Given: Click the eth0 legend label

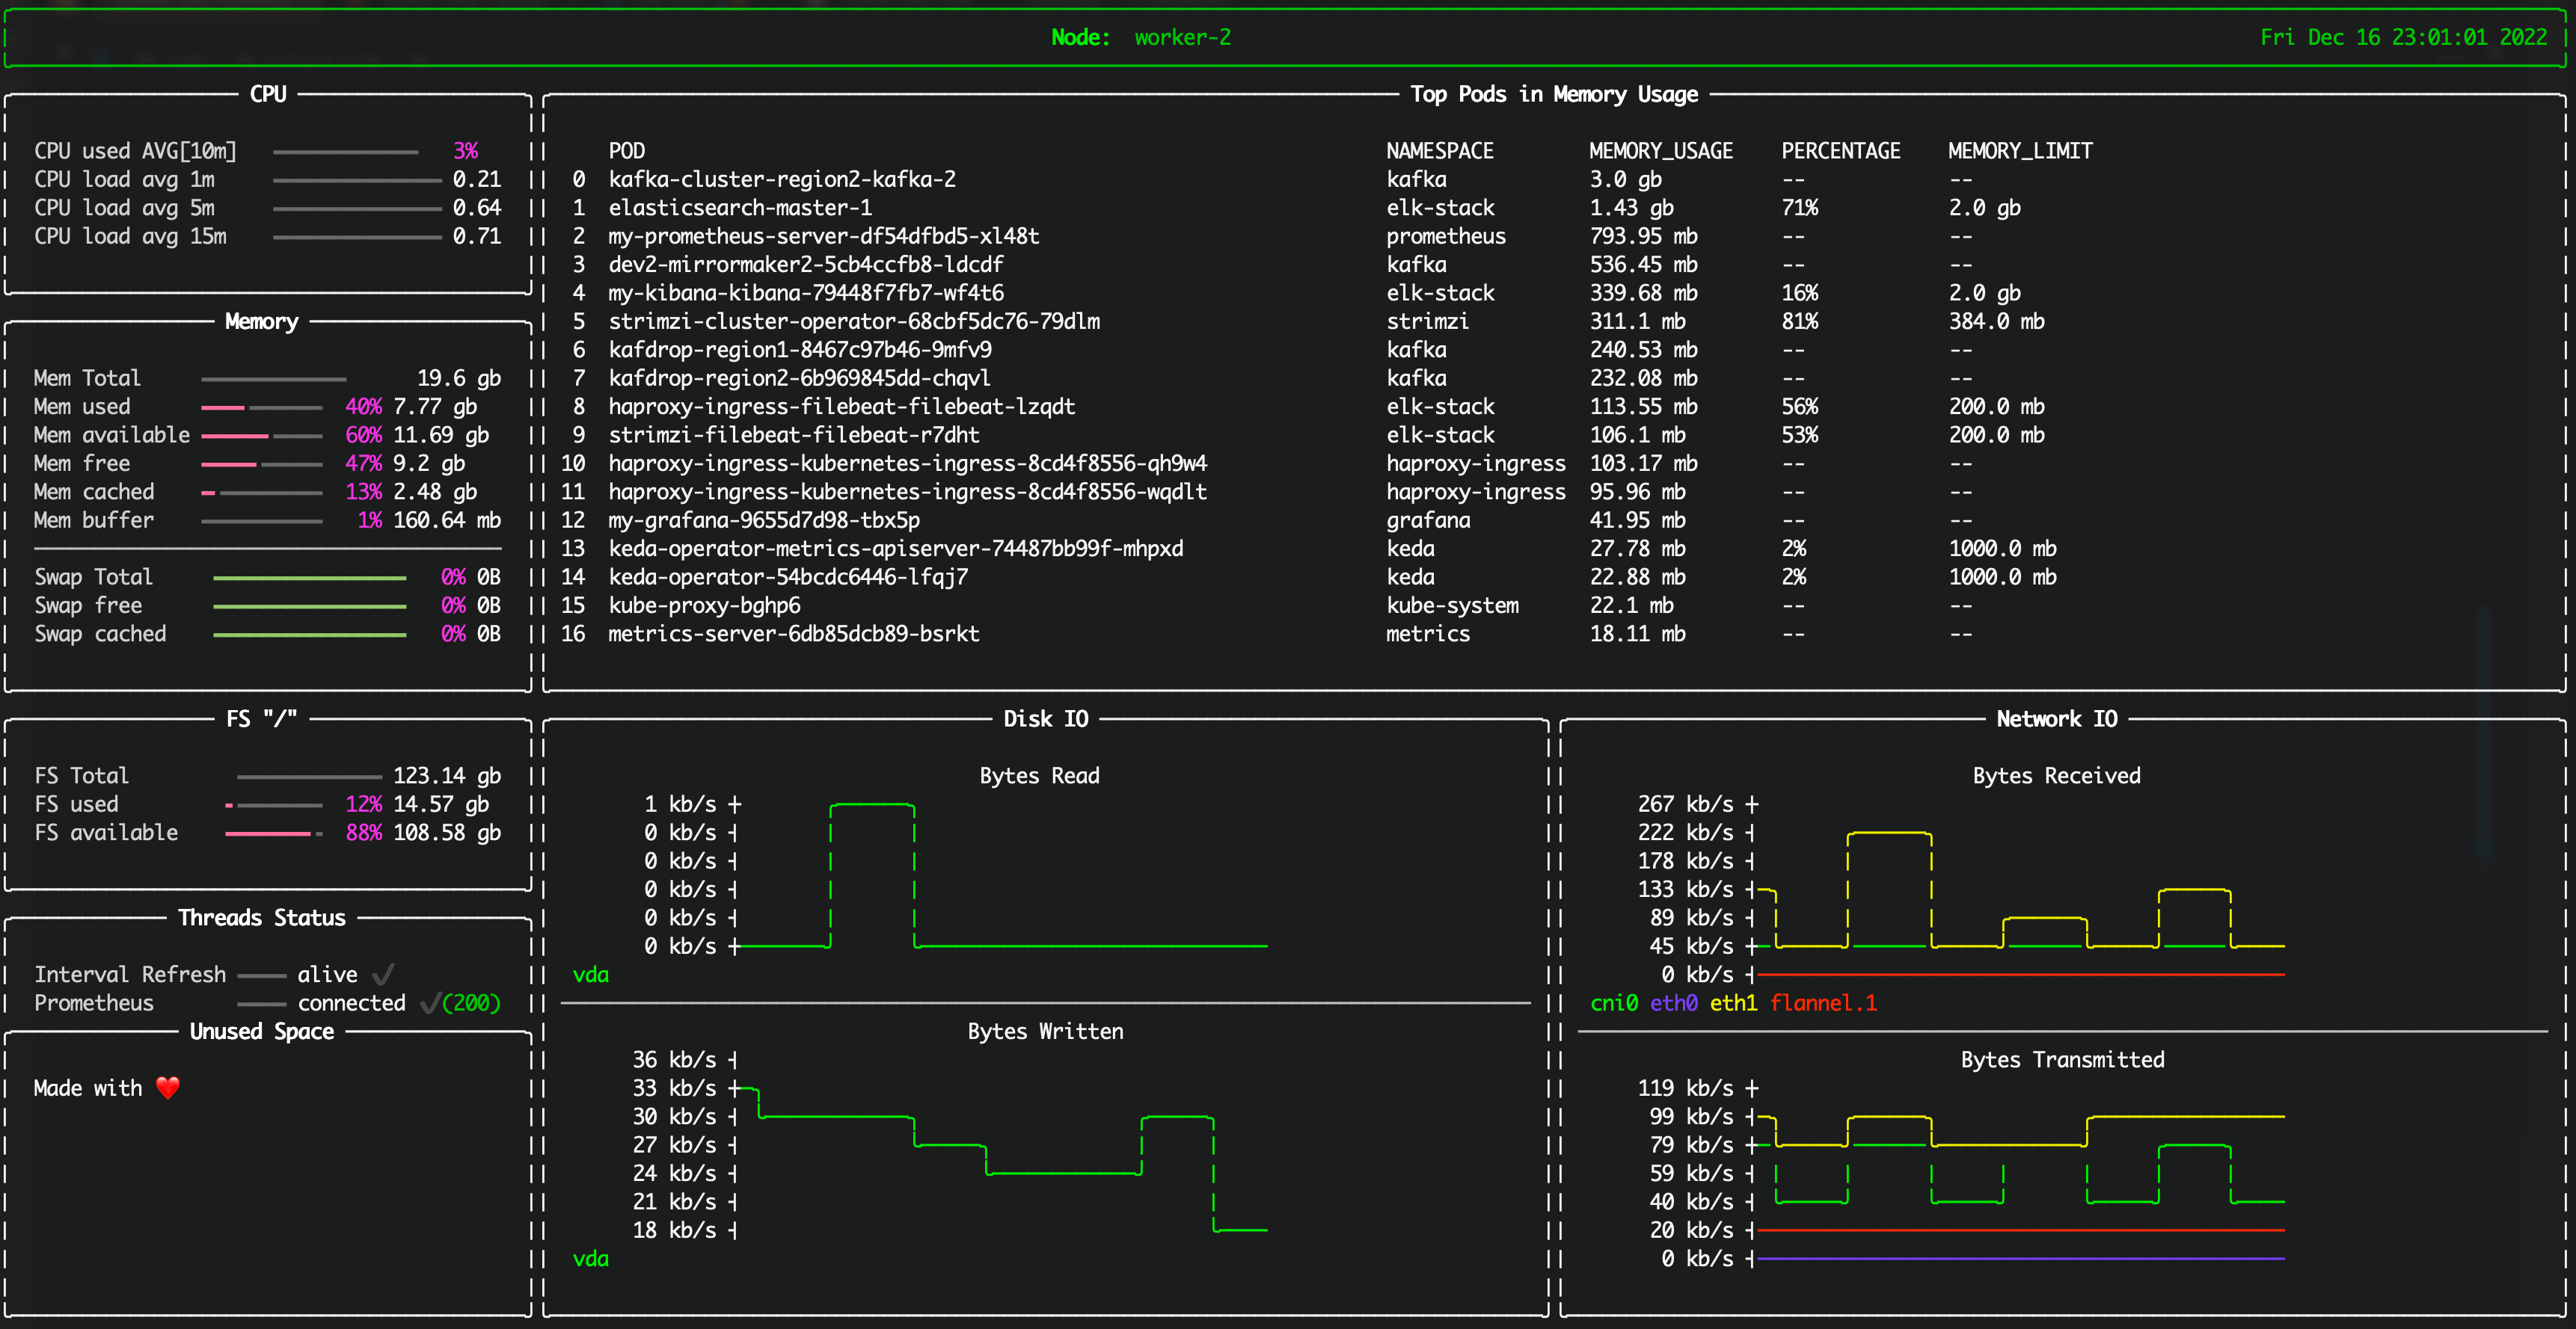Looking at the screenshot, I should click(x=1673, y=1003).
